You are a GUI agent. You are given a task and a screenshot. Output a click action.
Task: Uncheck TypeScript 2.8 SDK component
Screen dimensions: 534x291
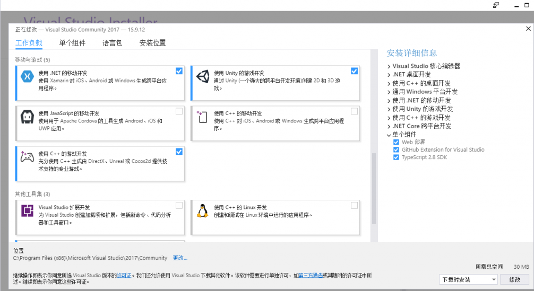coord(396,157)
